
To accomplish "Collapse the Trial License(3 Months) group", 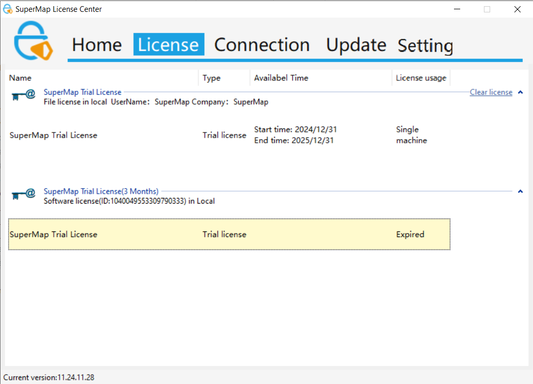I will tap(520, 191).
